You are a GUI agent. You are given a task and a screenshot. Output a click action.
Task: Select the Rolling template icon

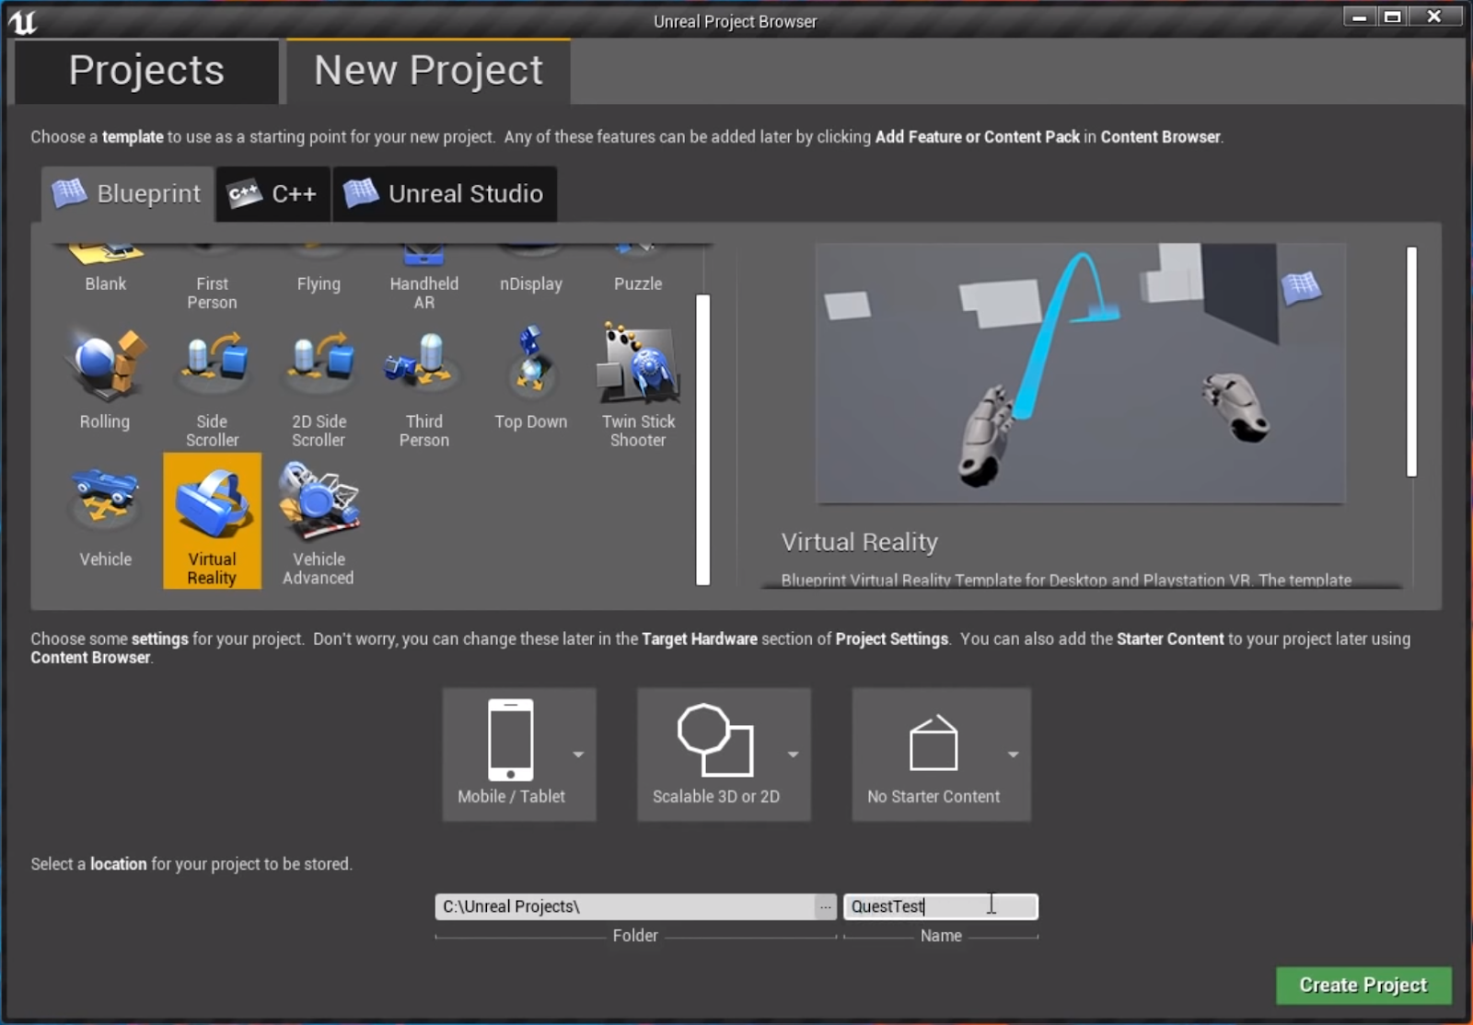tap(105, 365)
